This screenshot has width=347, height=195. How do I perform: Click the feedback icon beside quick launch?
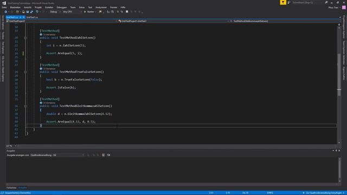click(289, 2)
